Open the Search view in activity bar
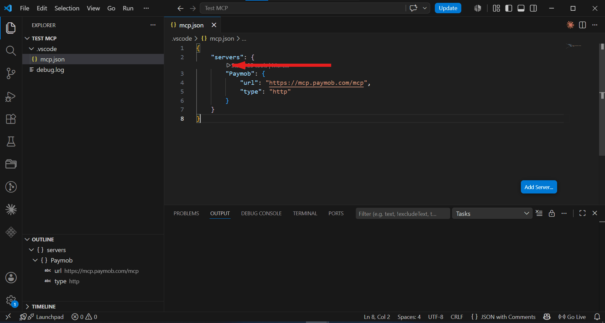Image resolution: width=605 pixels, height=323 pixels. (x=11, y=50)
